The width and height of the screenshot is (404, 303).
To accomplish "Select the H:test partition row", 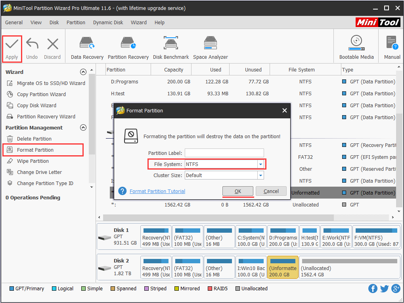I will pyautogui.click(x=250, y=93).
